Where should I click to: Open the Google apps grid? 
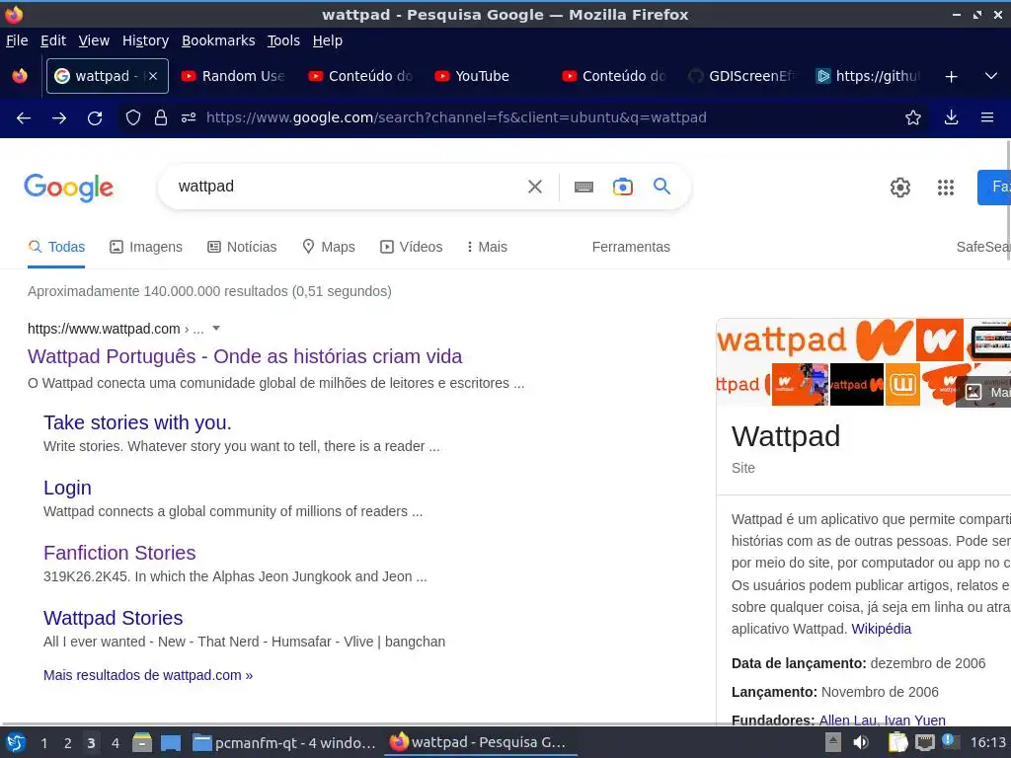click(946, 188)
